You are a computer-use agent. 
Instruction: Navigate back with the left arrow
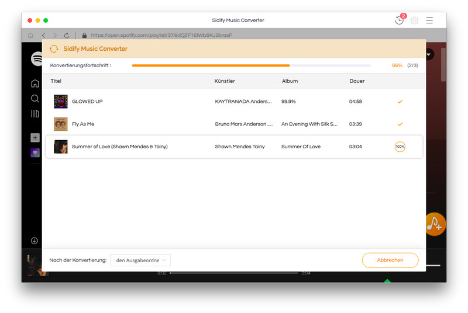pyautogui.click(x=43, y=36)
